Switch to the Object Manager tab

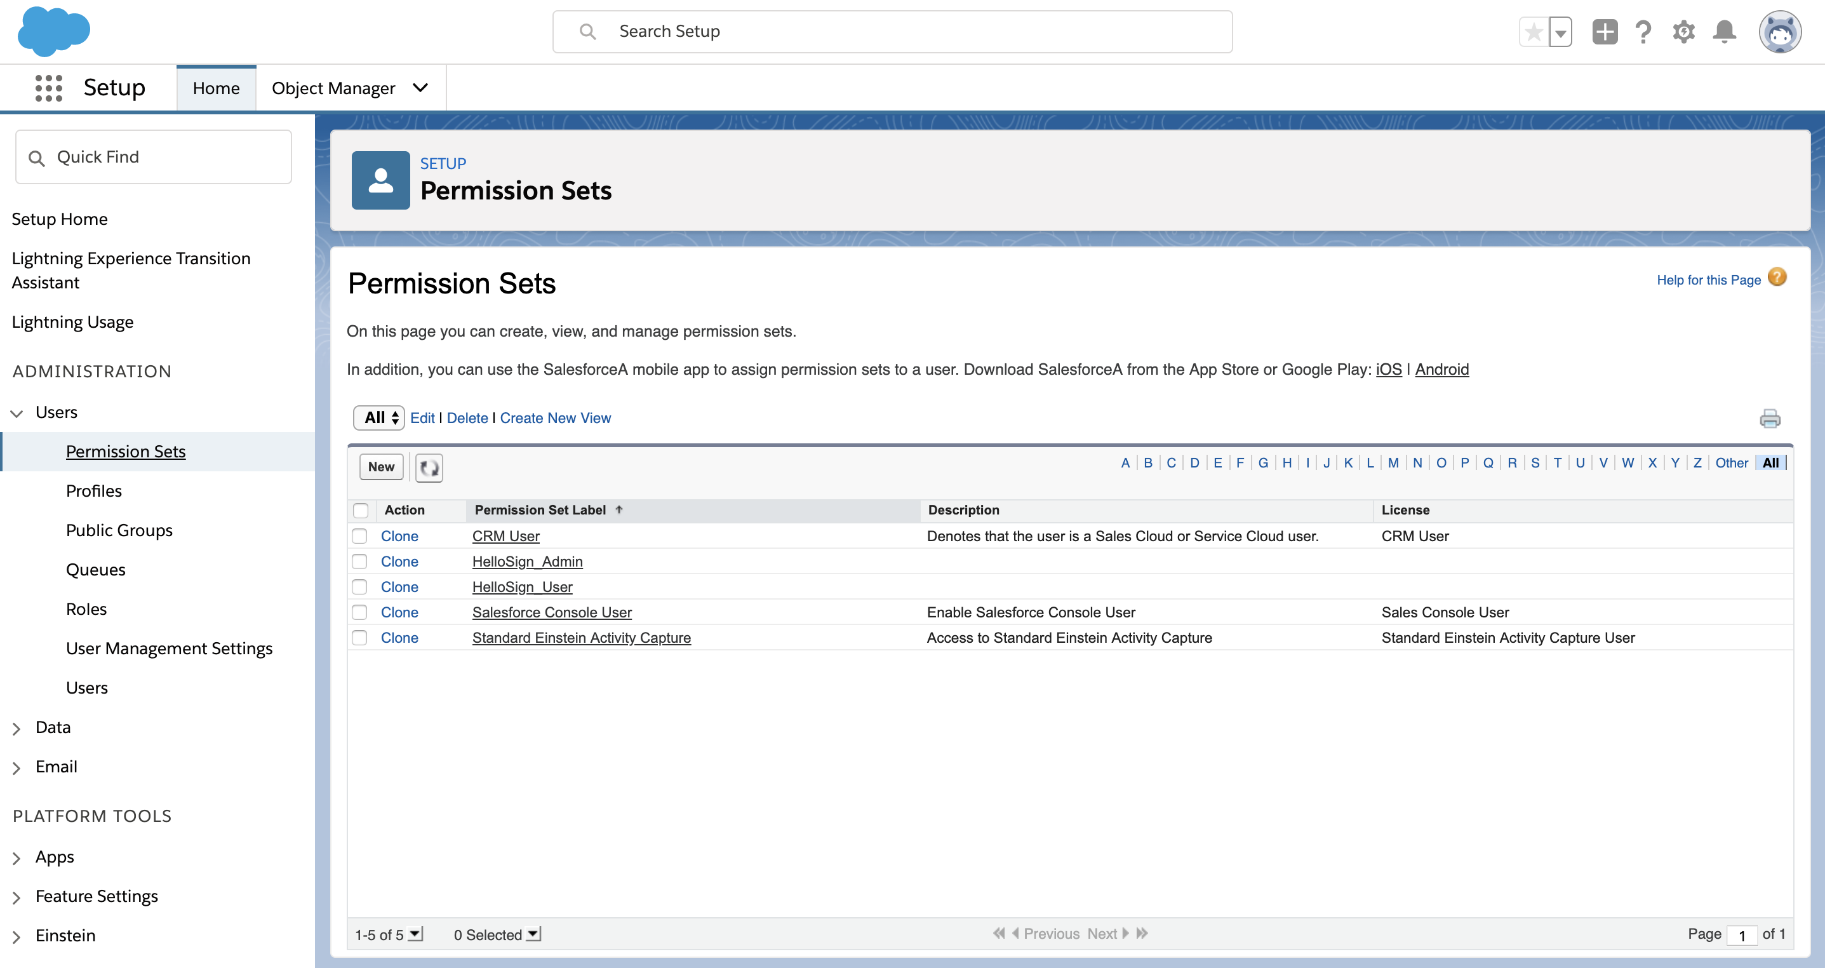333,88
